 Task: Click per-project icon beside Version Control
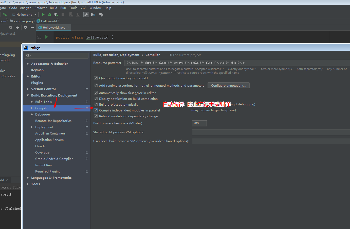click(x=87, y=89)
